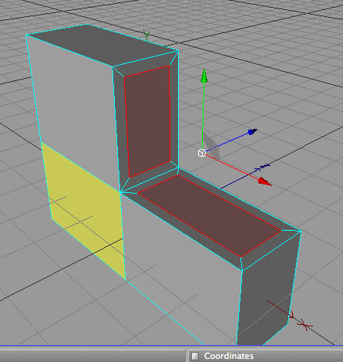
Task: Select the white axis origin cube
Action: [202, 153]
